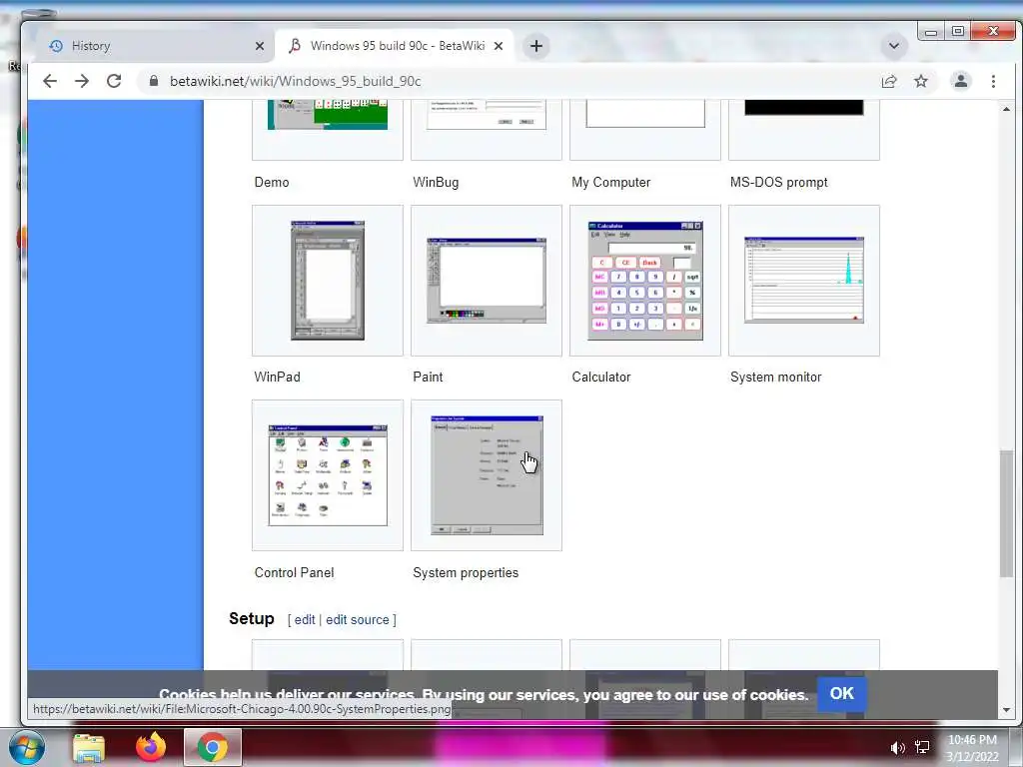Image resolution: width=1023 pixels, height=767 pixels.
Task: Click the page vertical scrollbar thumb
Action: pyautogui.click(x=1006, y=513)
